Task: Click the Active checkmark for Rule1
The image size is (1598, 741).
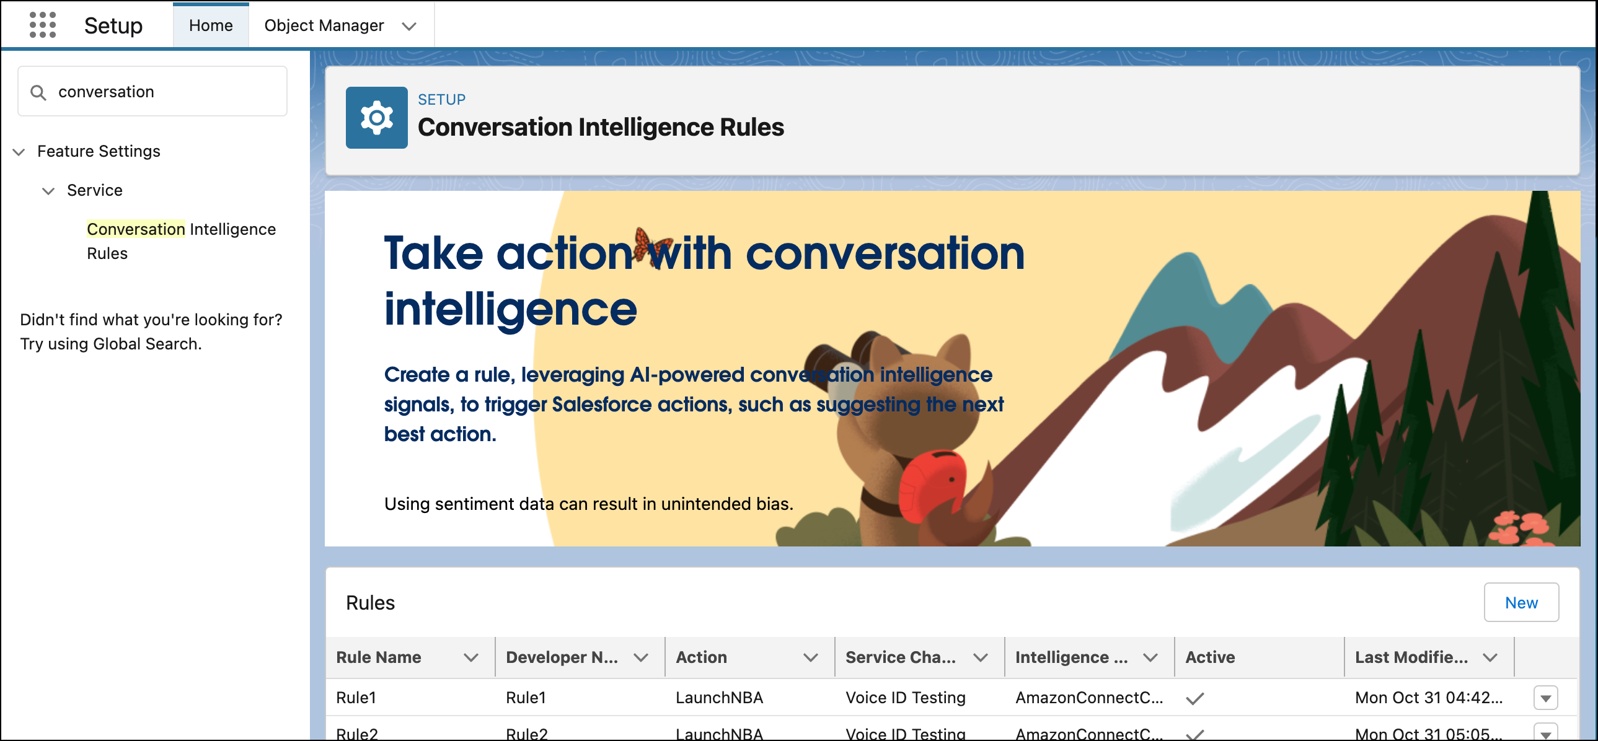Action: tap(1194, 699)
